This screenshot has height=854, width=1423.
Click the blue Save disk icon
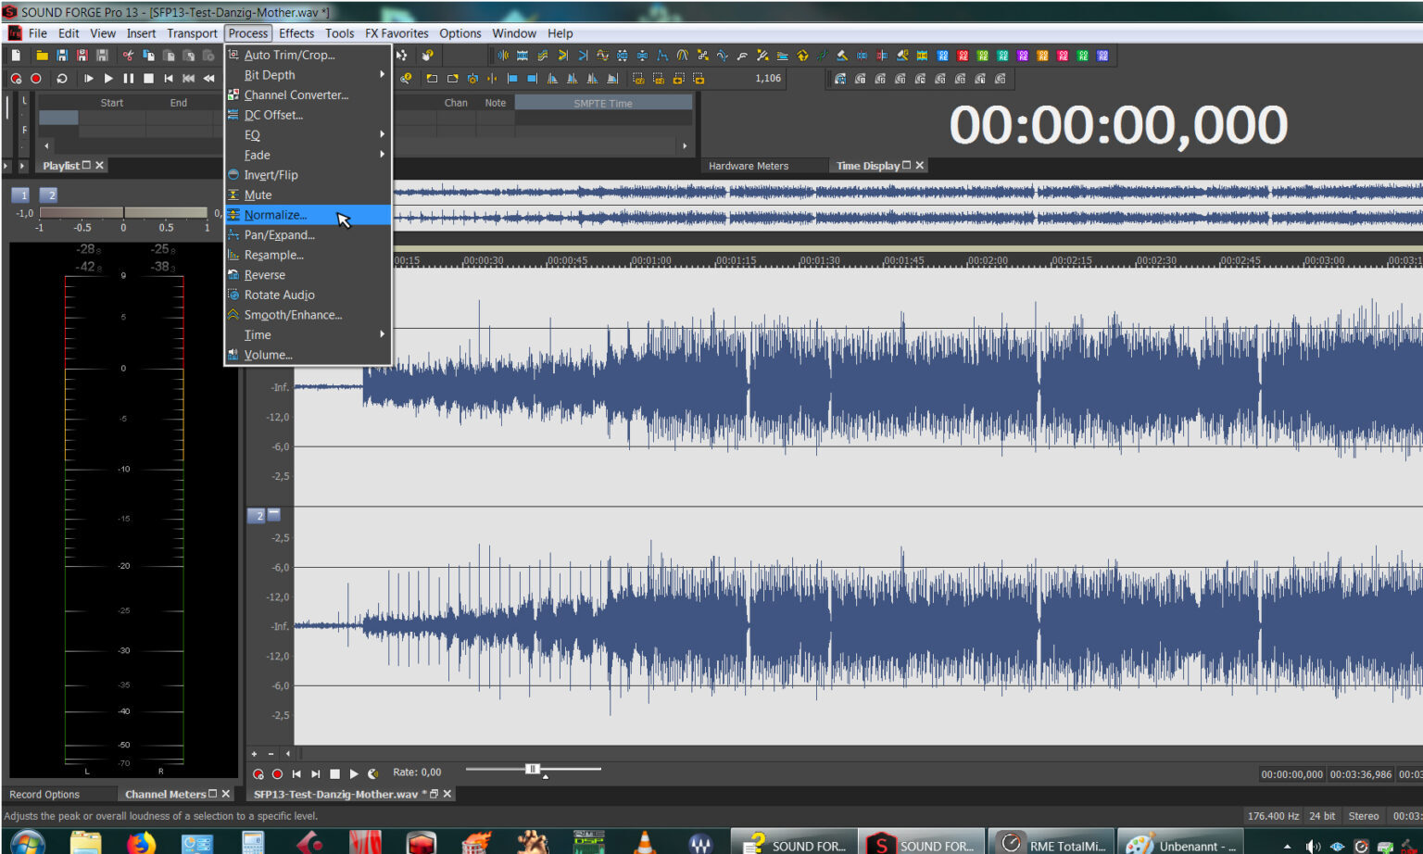62,56
